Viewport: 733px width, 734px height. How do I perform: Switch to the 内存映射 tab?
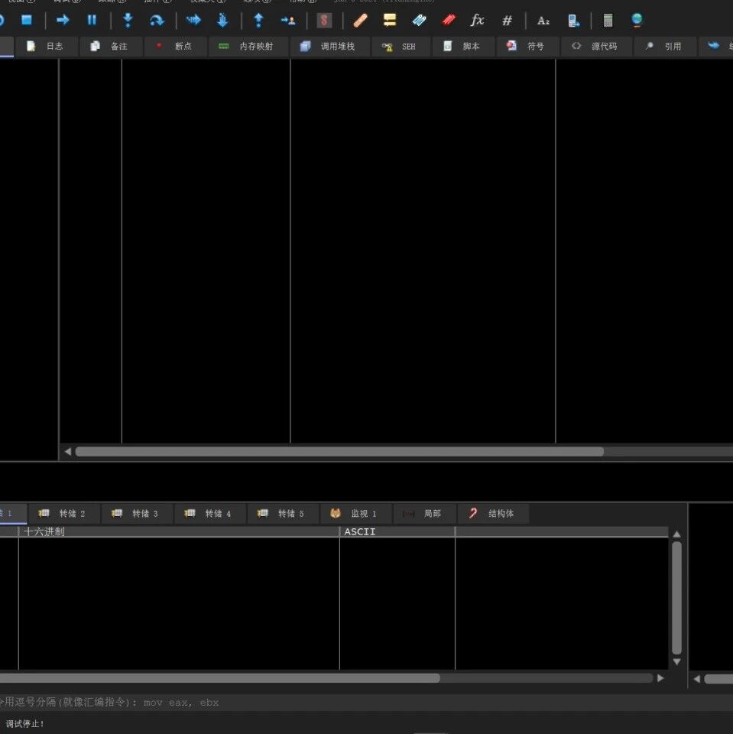[x=248, y=47]
